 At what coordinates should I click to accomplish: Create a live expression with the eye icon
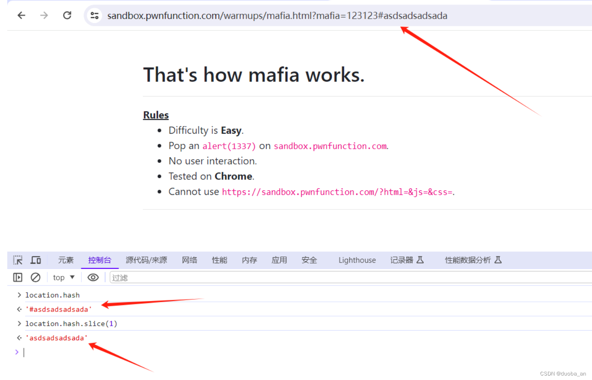(93, 277)
